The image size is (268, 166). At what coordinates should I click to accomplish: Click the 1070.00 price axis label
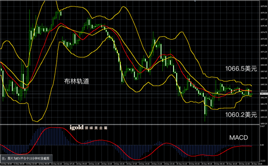(x=263, y=58)
